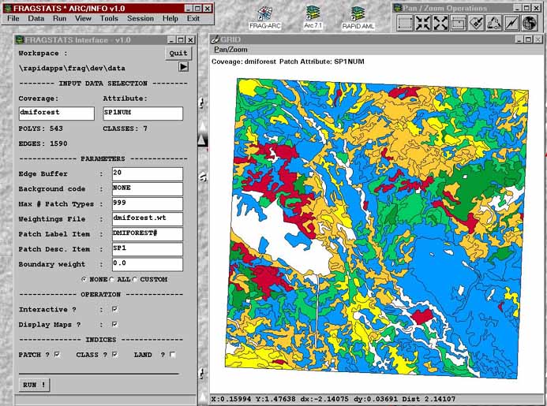547x406 pixels.
Task: Open the FRAG-ARC desktop shortcut
Action: pyautogui.click(x=264, y=17)
